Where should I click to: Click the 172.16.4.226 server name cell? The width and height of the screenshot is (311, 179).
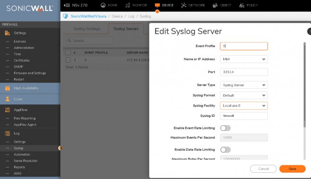[138, 60]
